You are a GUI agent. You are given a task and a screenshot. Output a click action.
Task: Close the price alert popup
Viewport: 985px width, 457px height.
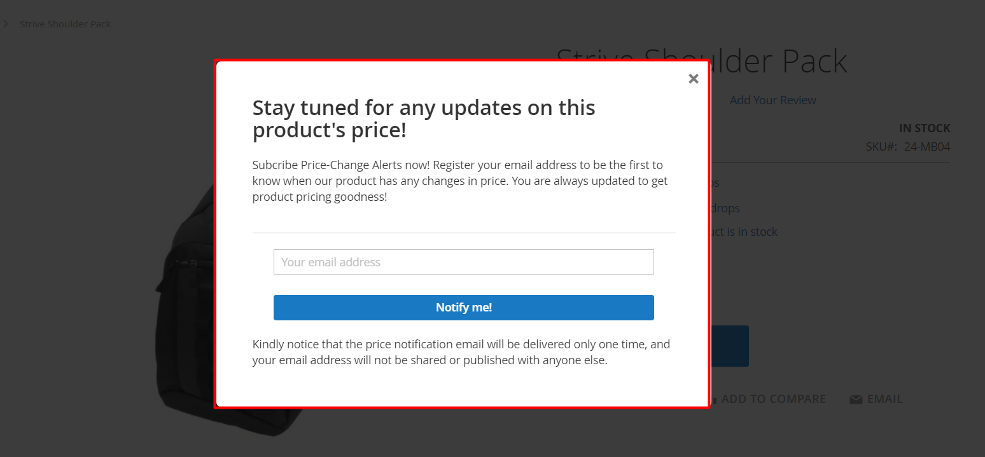(694, 79)
